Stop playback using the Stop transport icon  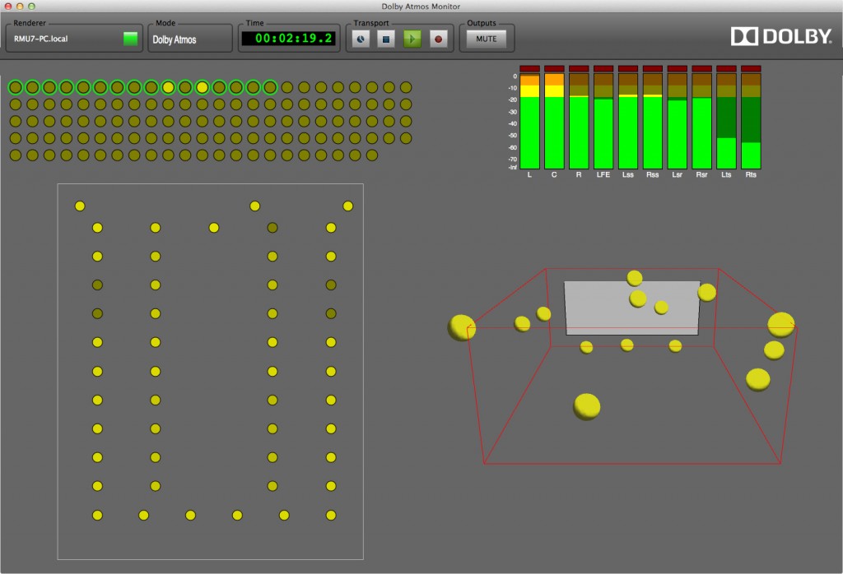point(386,38)
